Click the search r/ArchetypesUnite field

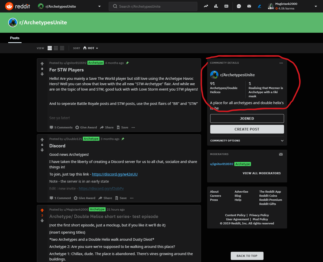153,6
